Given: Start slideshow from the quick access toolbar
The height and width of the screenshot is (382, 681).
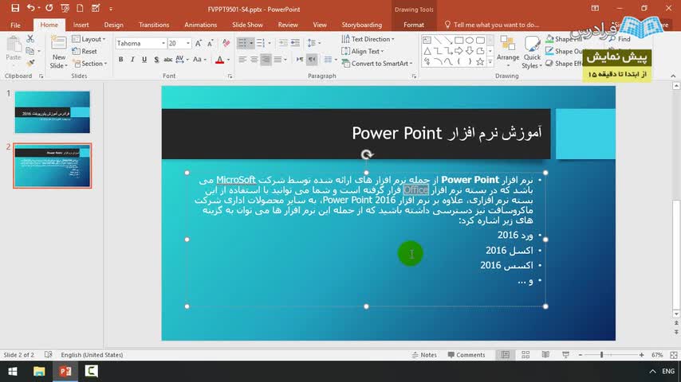Looking at the screenshot, I should click(65, 8).
